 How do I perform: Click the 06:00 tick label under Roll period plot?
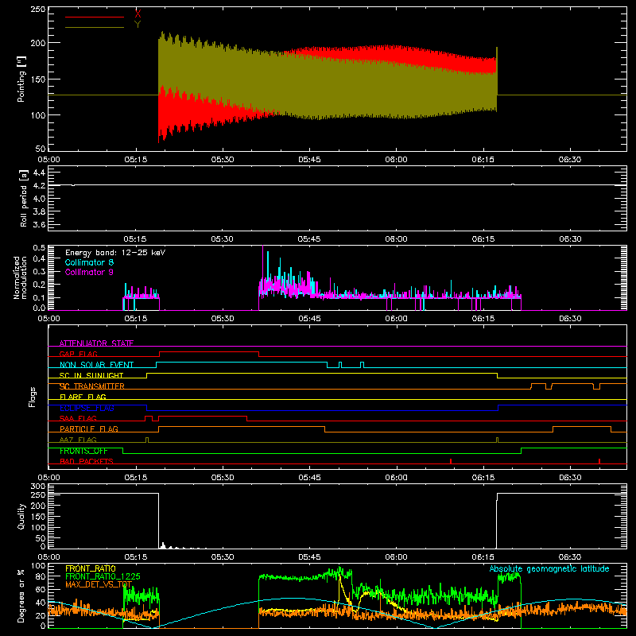click(x=396, y=239)
